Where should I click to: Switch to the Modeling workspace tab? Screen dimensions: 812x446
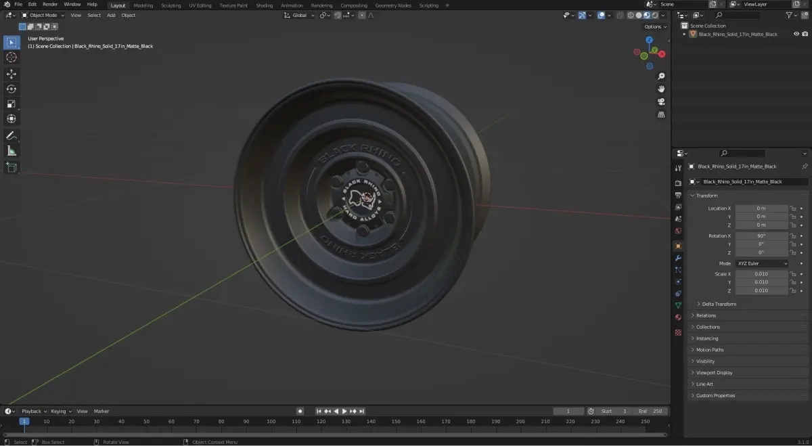click(143, 5)
